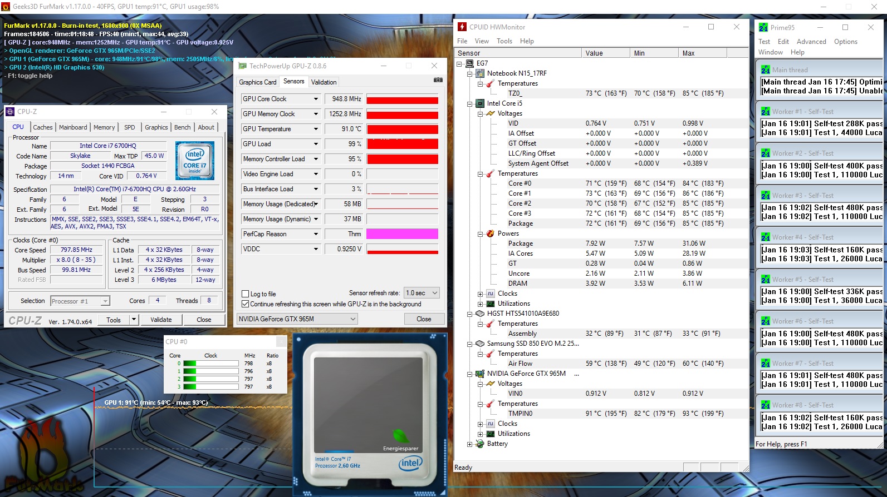Viewport: 887px width, 497px height.
Task: Click the Close button in CPU-Z
Action: pyautogui.click(x=204, y=320)
